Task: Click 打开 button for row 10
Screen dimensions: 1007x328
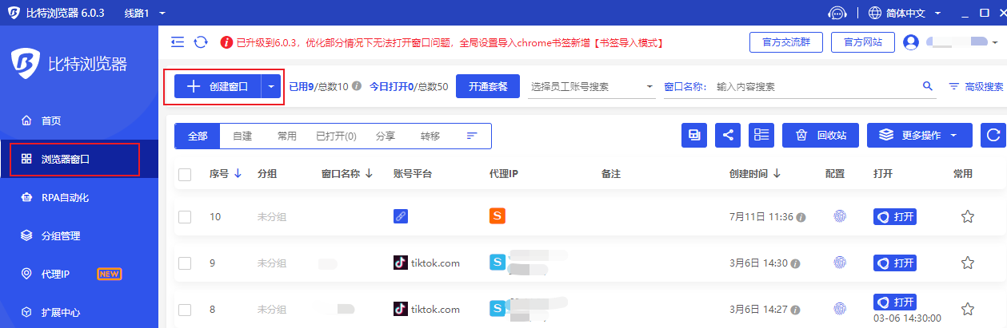Action: [x=895, y=216]
